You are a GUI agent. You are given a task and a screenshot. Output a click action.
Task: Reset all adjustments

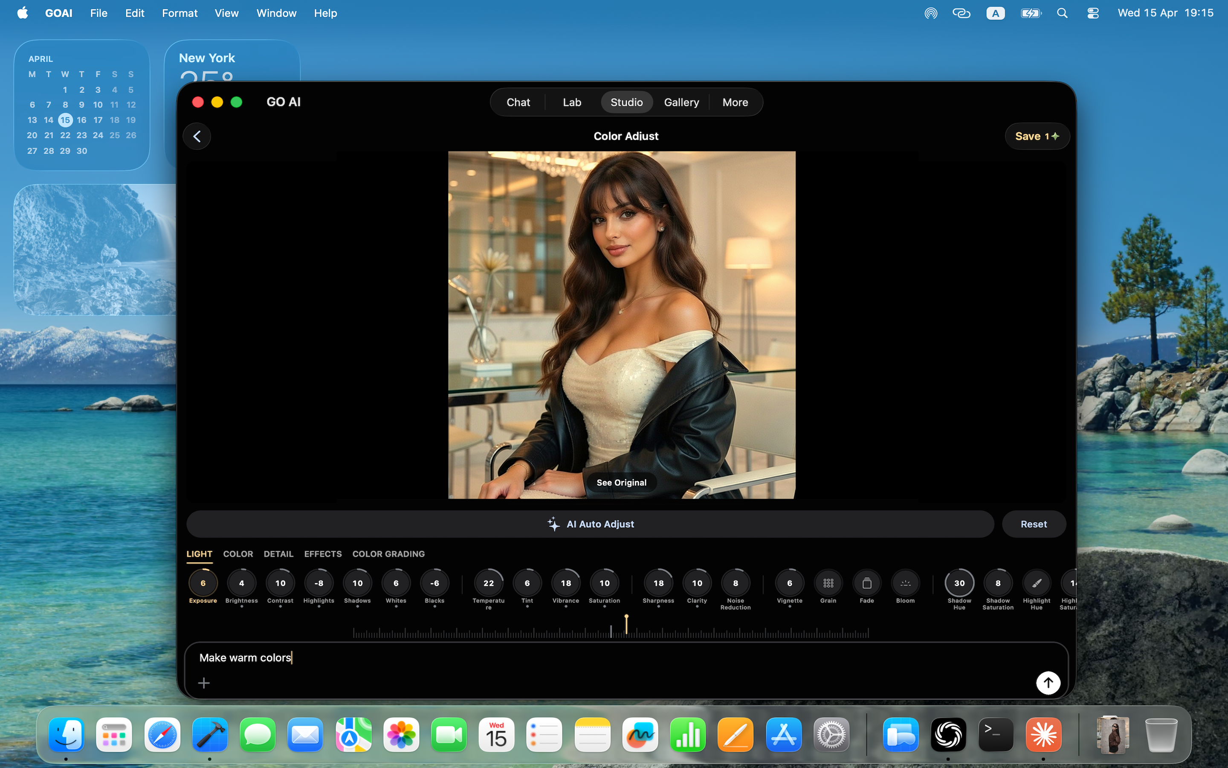pos(1034,524)
